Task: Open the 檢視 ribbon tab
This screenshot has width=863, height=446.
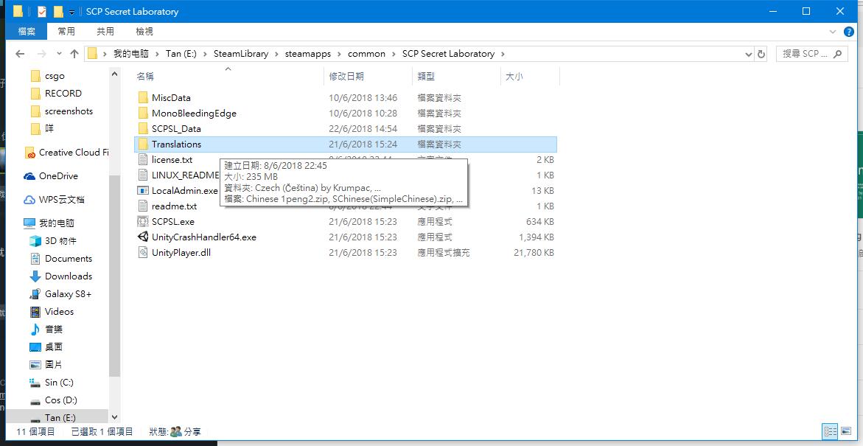Action: [x=144, y=32]
